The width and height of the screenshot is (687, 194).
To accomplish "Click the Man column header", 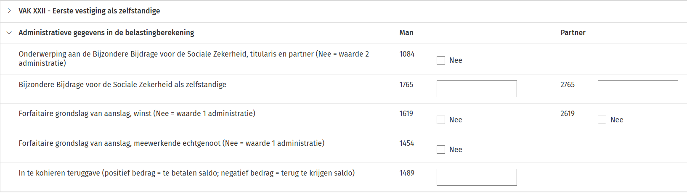I will tap(406, 33).
